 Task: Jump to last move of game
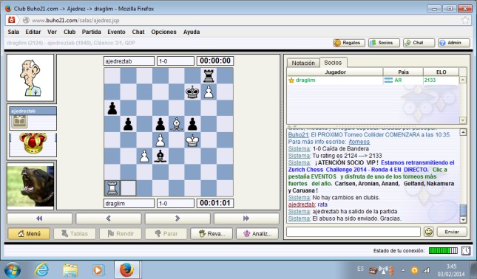click(246, 218)
